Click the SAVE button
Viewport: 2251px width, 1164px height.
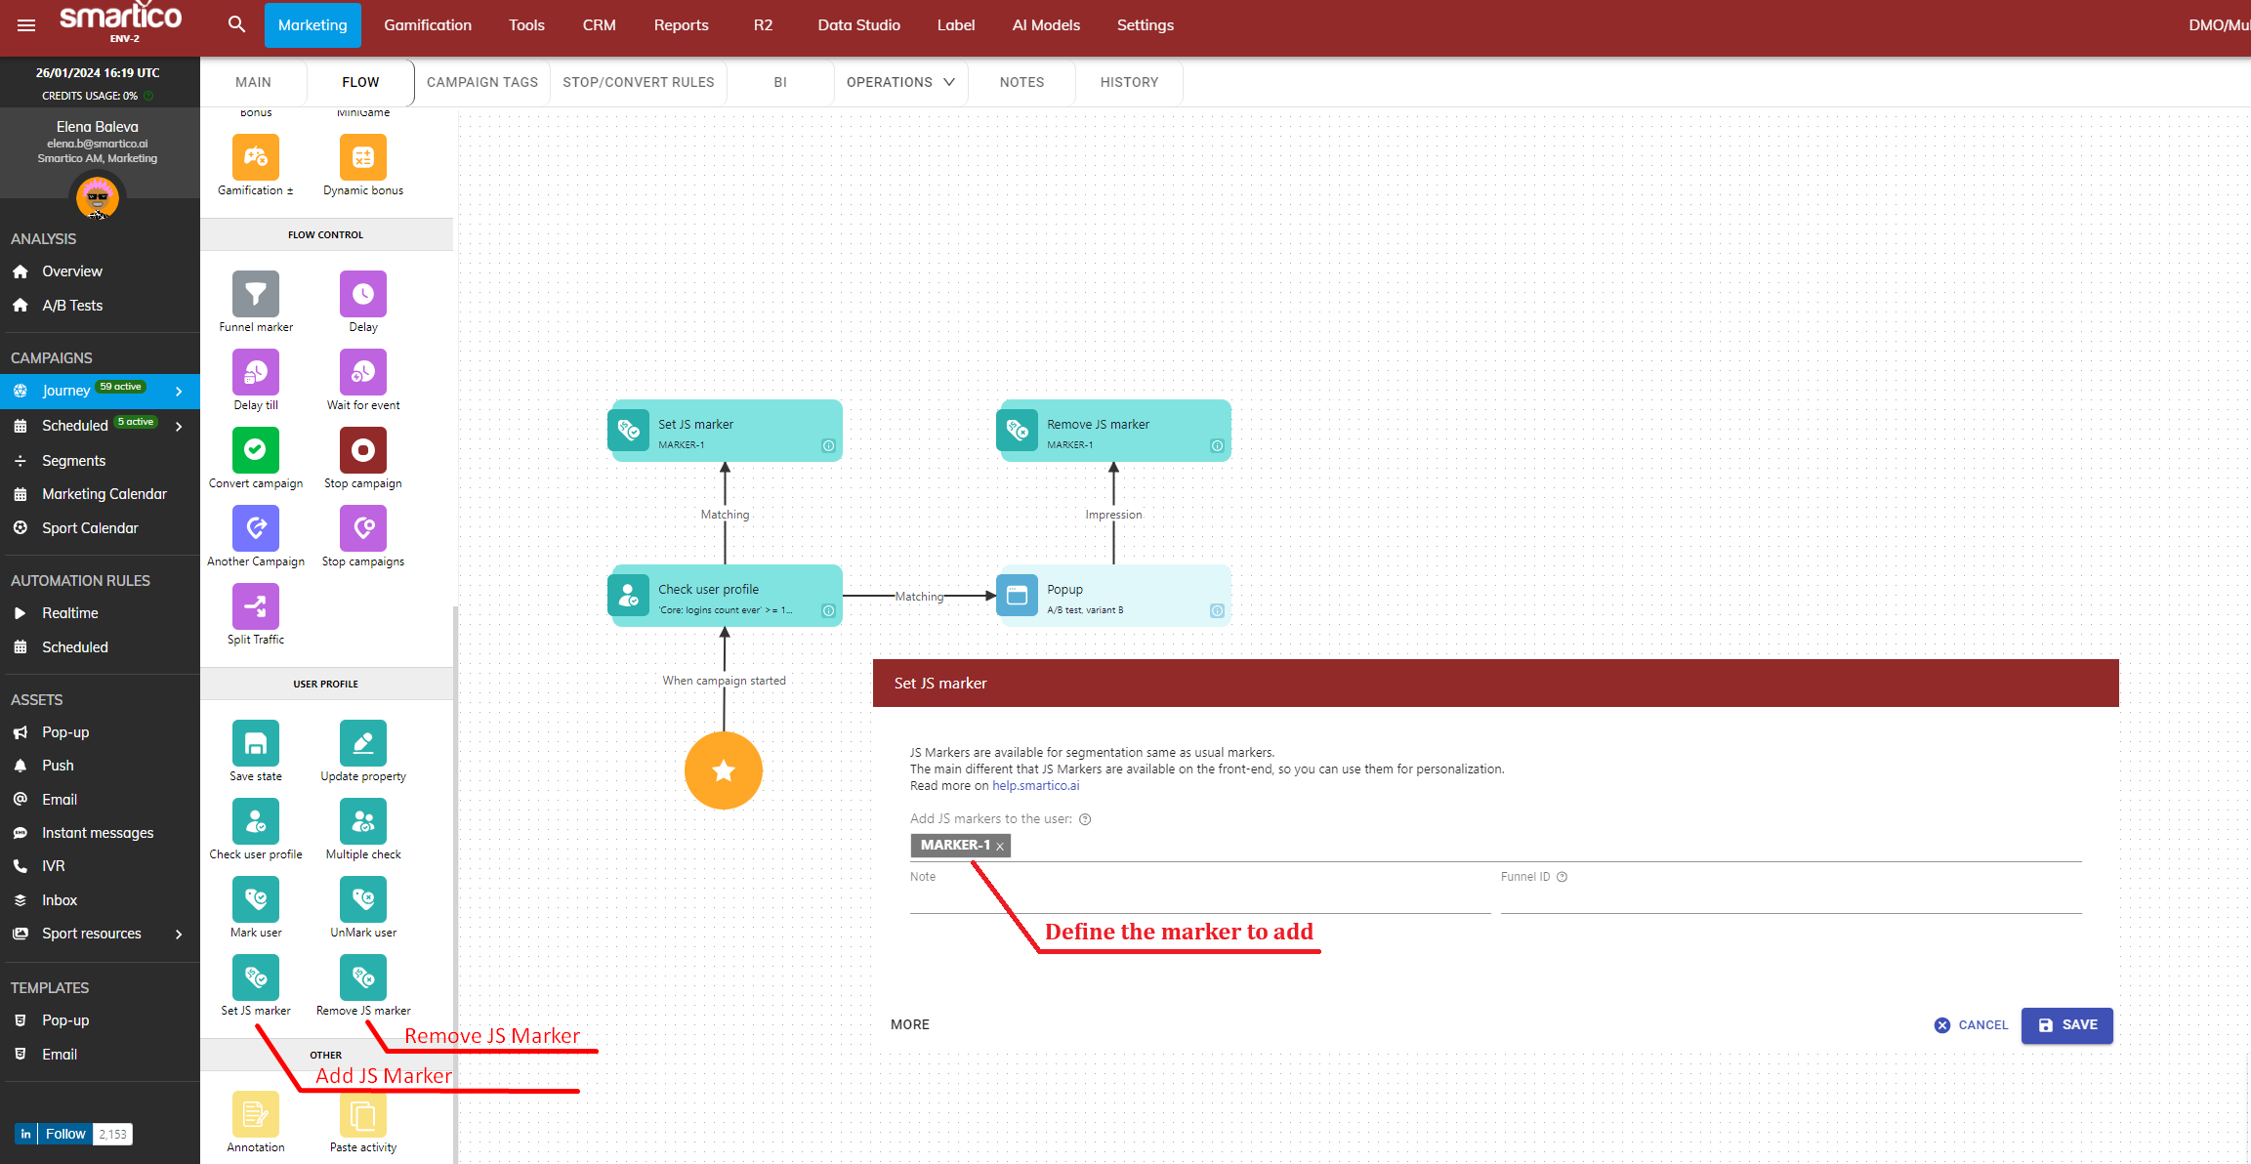pos(2066,1025)
